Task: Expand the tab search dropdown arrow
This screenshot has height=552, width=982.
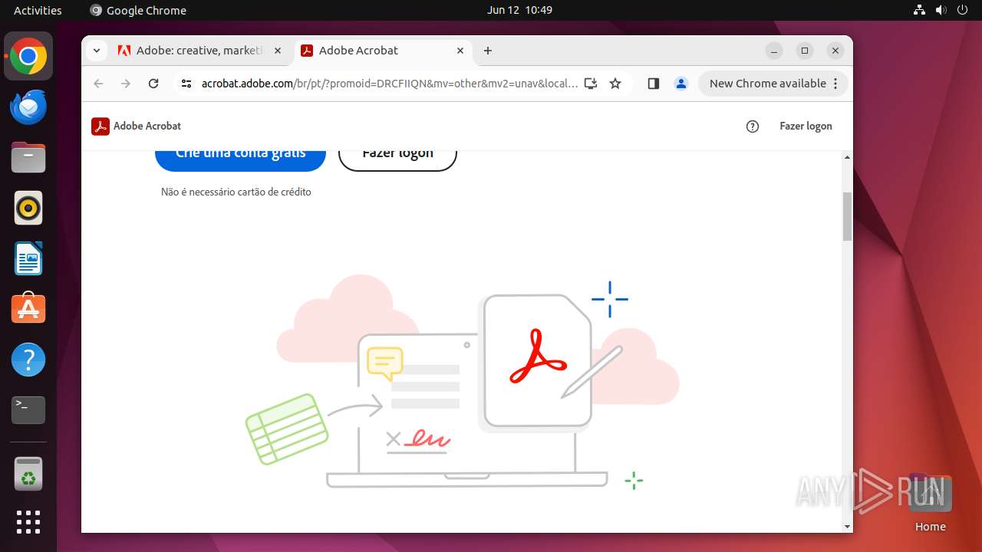Action: coord(96,51)
